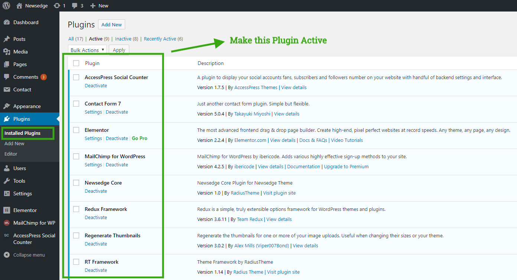Screen dimensions: 517x280
Task: Open Elementor Video Tutorials link
Action: coord(347,140)
